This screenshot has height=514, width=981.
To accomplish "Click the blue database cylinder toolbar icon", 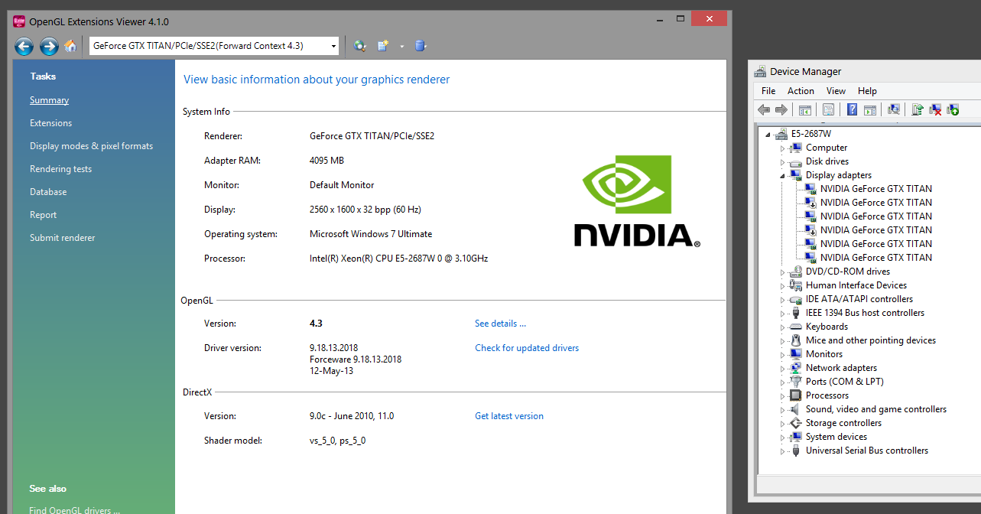I will click(x=420, y=46).
